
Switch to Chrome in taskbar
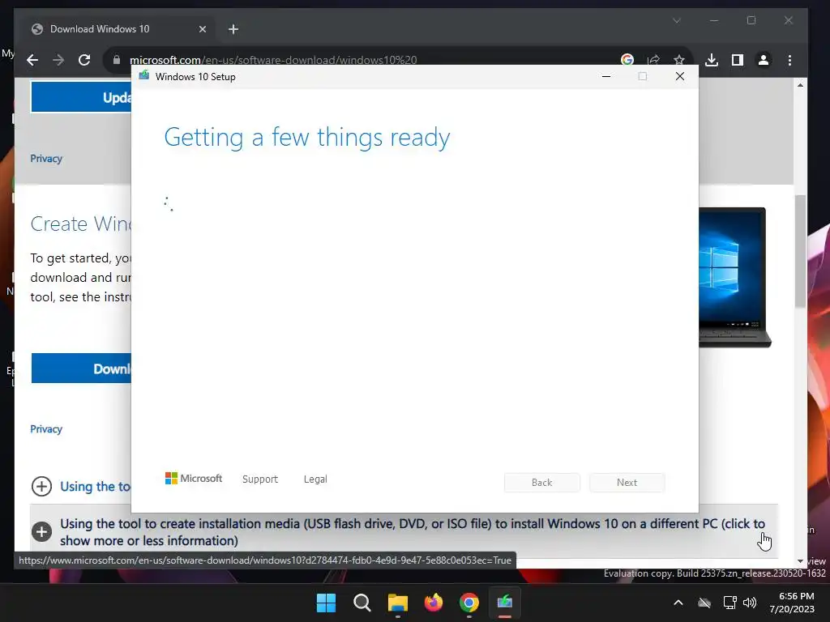(469, 603)
